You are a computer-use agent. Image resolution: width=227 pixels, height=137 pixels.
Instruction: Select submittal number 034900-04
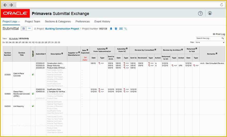pyautogui.click(x=40, y=89)
